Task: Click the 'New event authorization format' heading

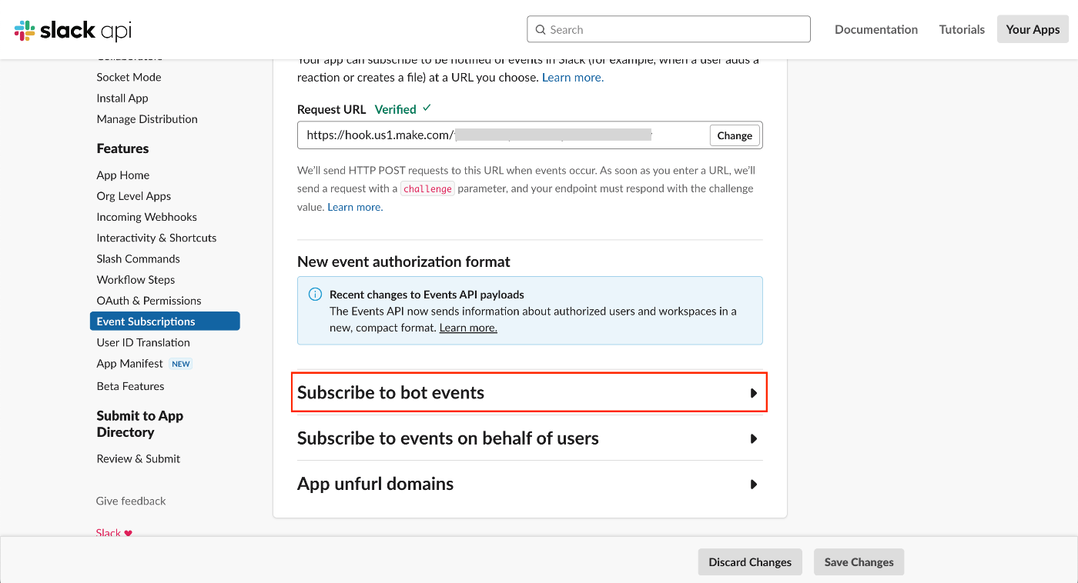Action: click(403, 262)
